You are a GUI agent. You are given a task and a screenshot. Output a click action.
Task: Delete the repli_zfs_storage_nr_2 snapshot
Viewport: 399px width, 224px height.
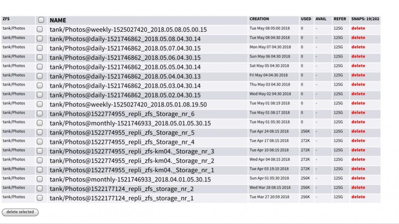pos(358,188)
